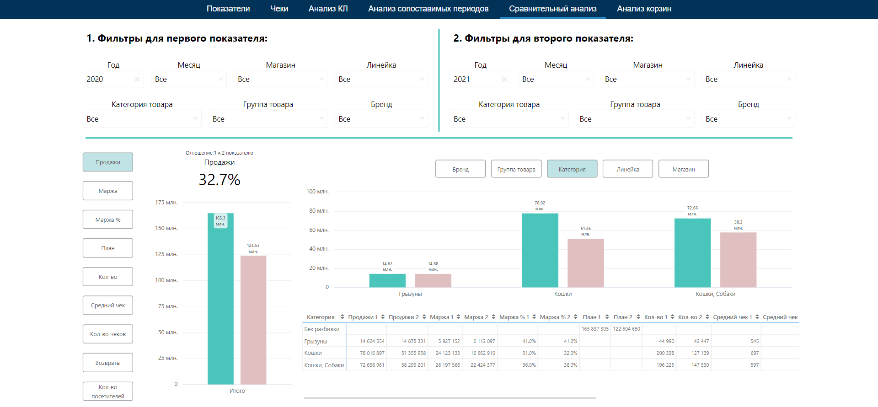Clear the 2020 year selection
This screenshot has width=878, height=407.
pyautogui.click(x=137, y=79)
